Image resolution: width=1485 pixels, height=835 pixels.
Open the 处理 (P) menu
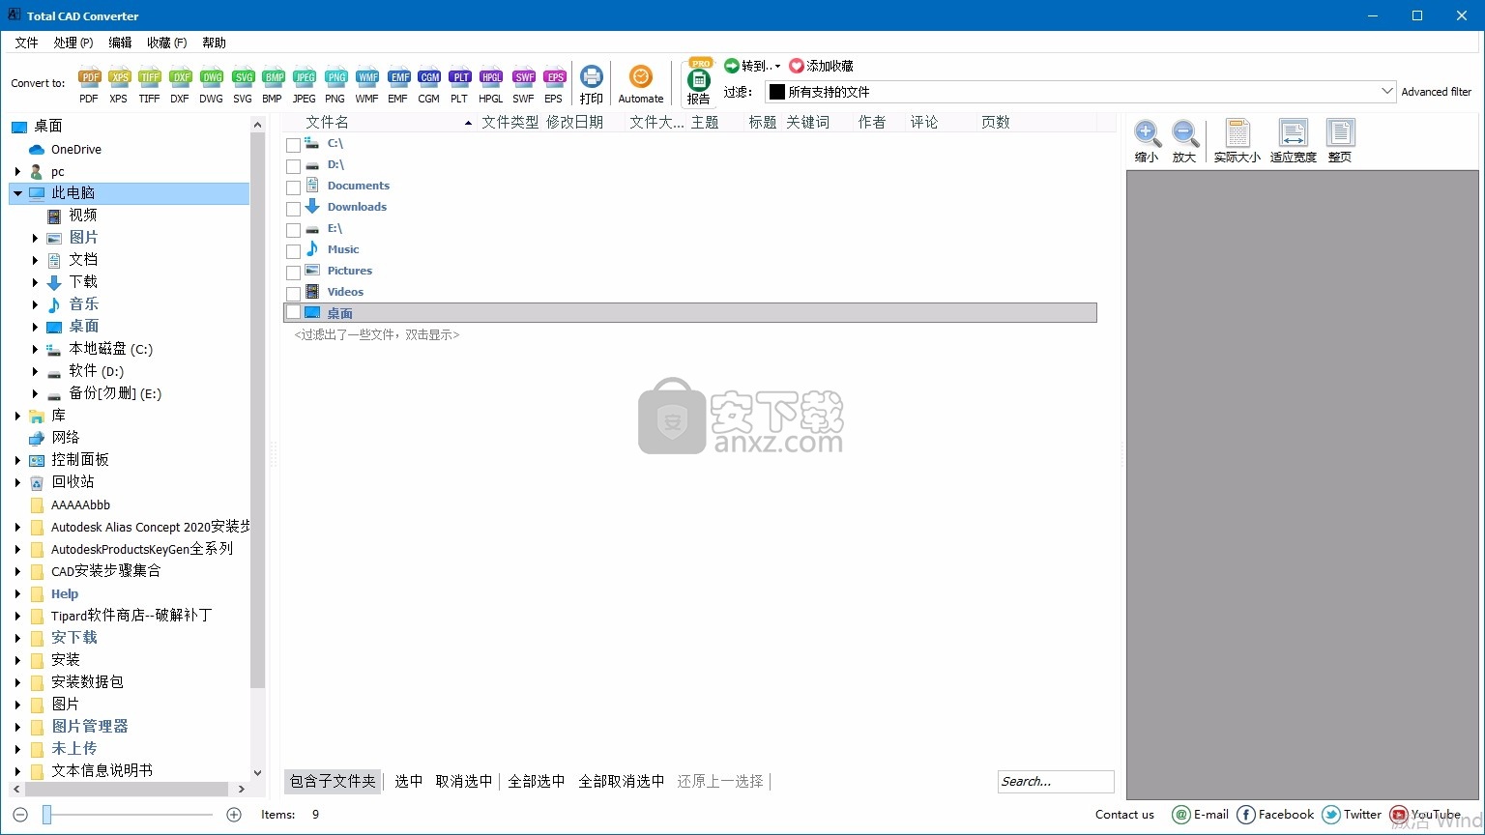click(x=73, y=43)
